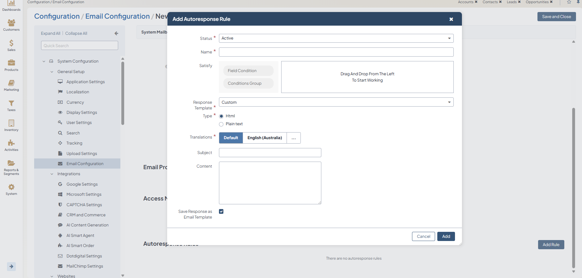This screenshot has width=582, height=278.
Task: Open the Customers module icon
Action: point(11,23)
